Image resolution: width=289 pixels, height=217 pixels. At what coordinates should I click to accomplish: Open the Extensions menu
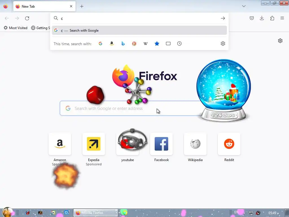click(272, 18)
